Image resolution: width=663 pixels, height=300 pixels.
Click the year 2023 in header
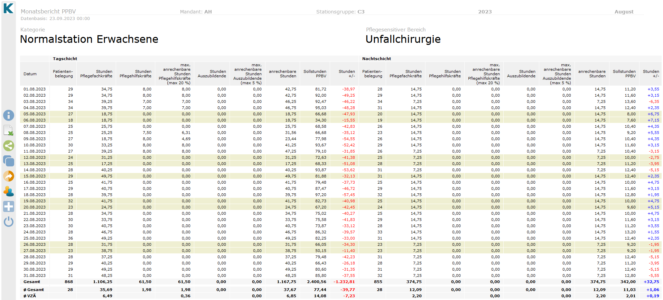click(485, 12)
